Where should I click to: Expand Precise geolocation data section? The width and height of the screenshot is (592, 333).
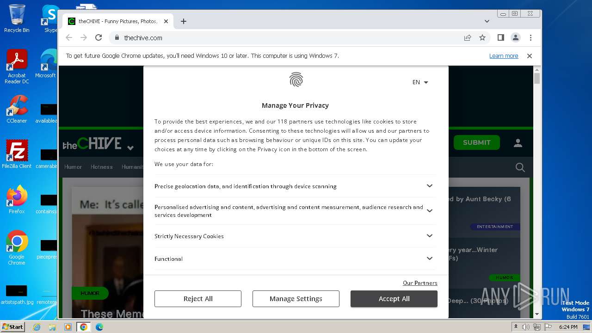(x=295, y=186)
